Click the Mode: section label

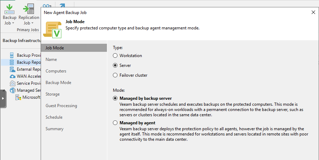119,90
